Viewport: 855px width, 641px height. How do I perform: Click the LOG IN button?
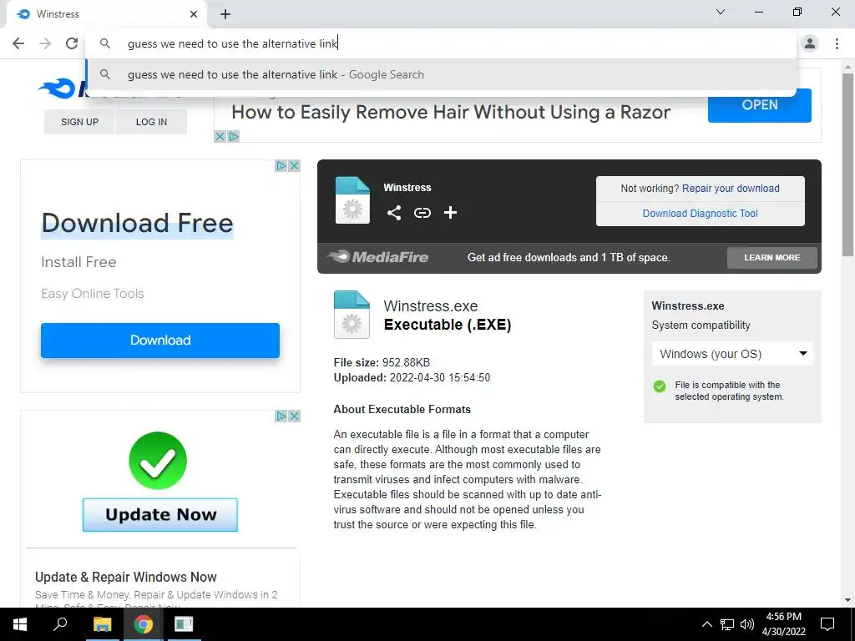point(152,122)
